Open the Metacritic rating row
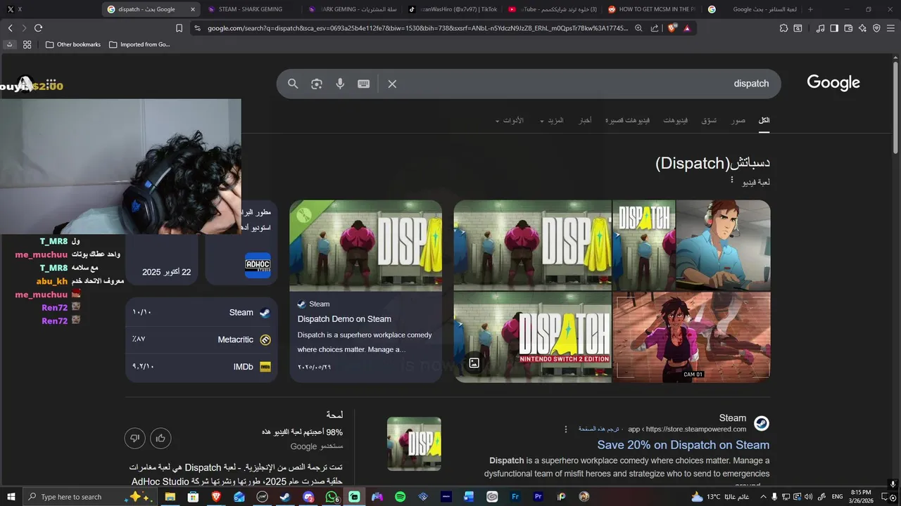 point(201,339)
